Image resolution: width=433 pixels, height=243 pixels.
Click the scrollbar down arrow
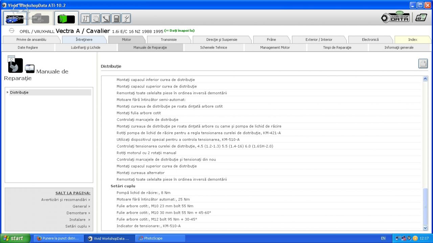click(425, 228)
